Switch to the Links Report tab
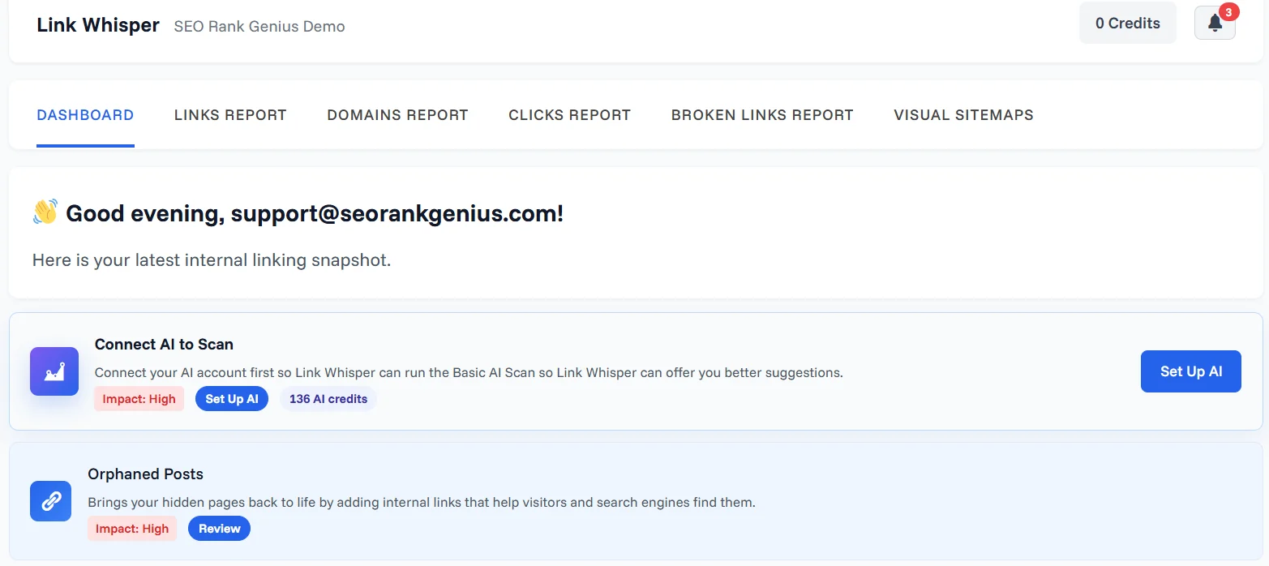The height and width of the screenshot is (566, 1269). (x=230, y=115)
